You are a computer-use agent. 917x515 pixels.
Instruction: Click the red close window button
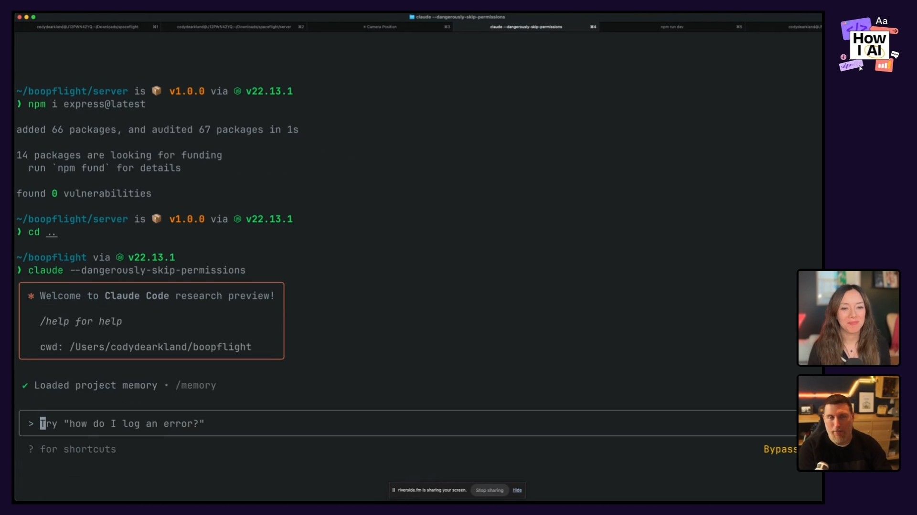[20, 17]
